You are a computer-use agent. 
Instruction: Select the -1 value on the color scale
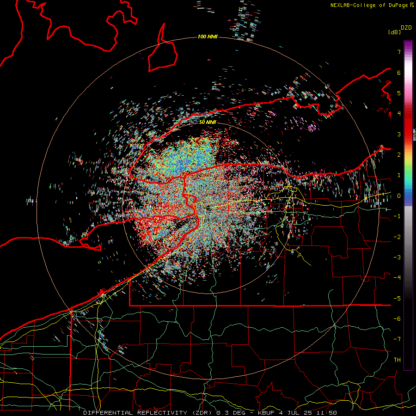(397, 216)
